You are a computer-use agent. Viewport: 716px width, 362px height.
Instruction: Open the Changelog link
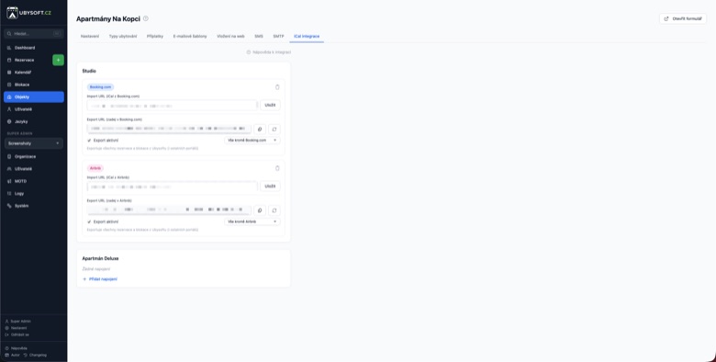[35, 355]
